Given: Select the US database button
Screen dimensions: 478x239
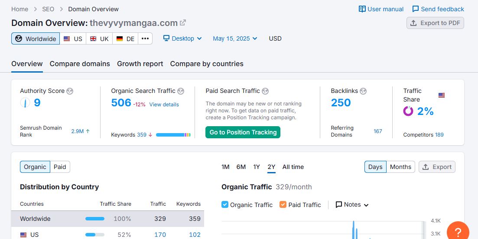Looking at the screenshot, I should pyautogui.click(x=73, y=38).
